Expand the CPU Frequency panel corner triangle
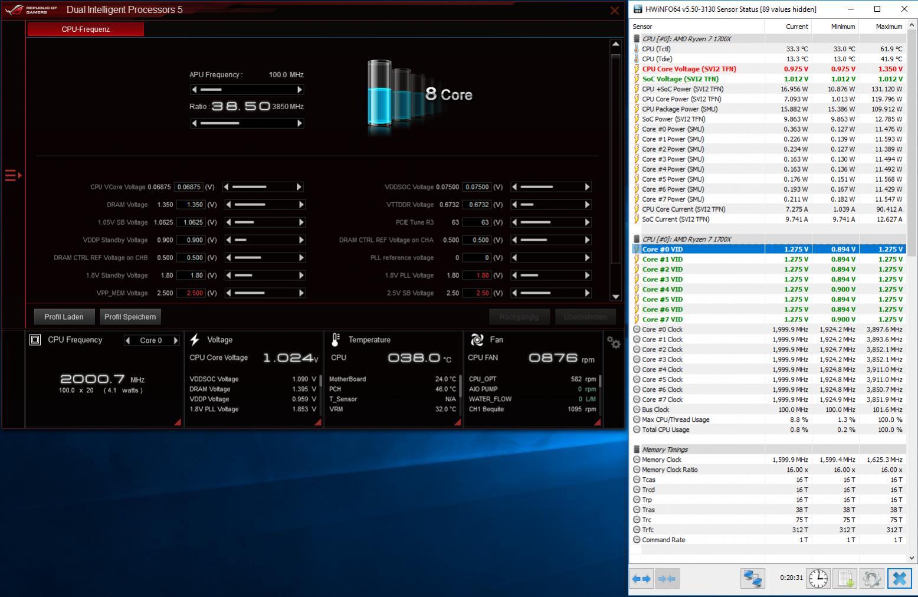The width and height of the screenshot is (918, 597). pyautogui.click(x=178, y=422)
